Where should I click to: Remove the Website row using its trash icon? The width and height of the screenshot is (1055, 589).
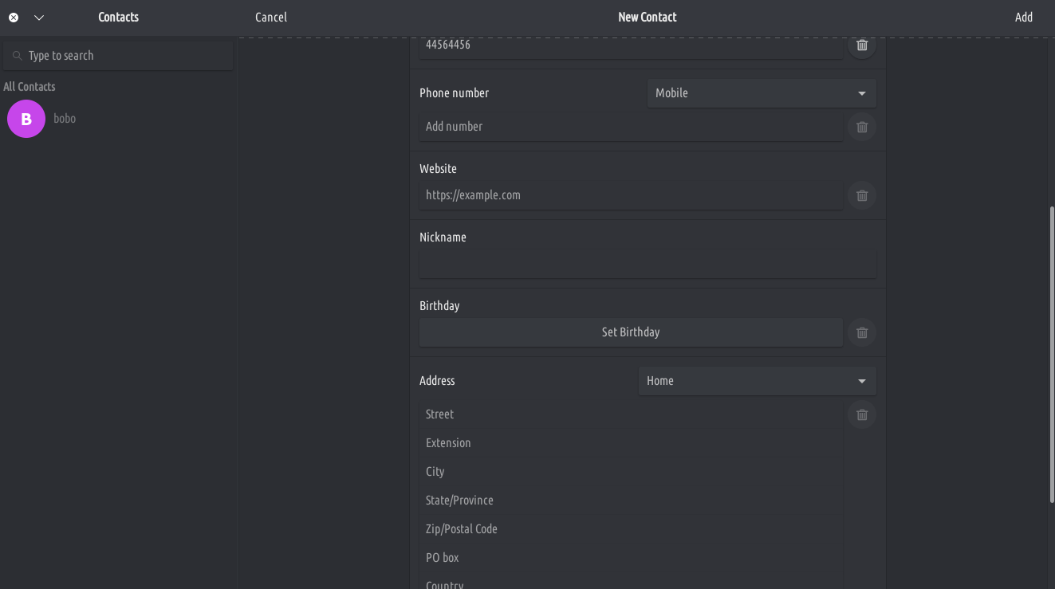click(861, 195)
